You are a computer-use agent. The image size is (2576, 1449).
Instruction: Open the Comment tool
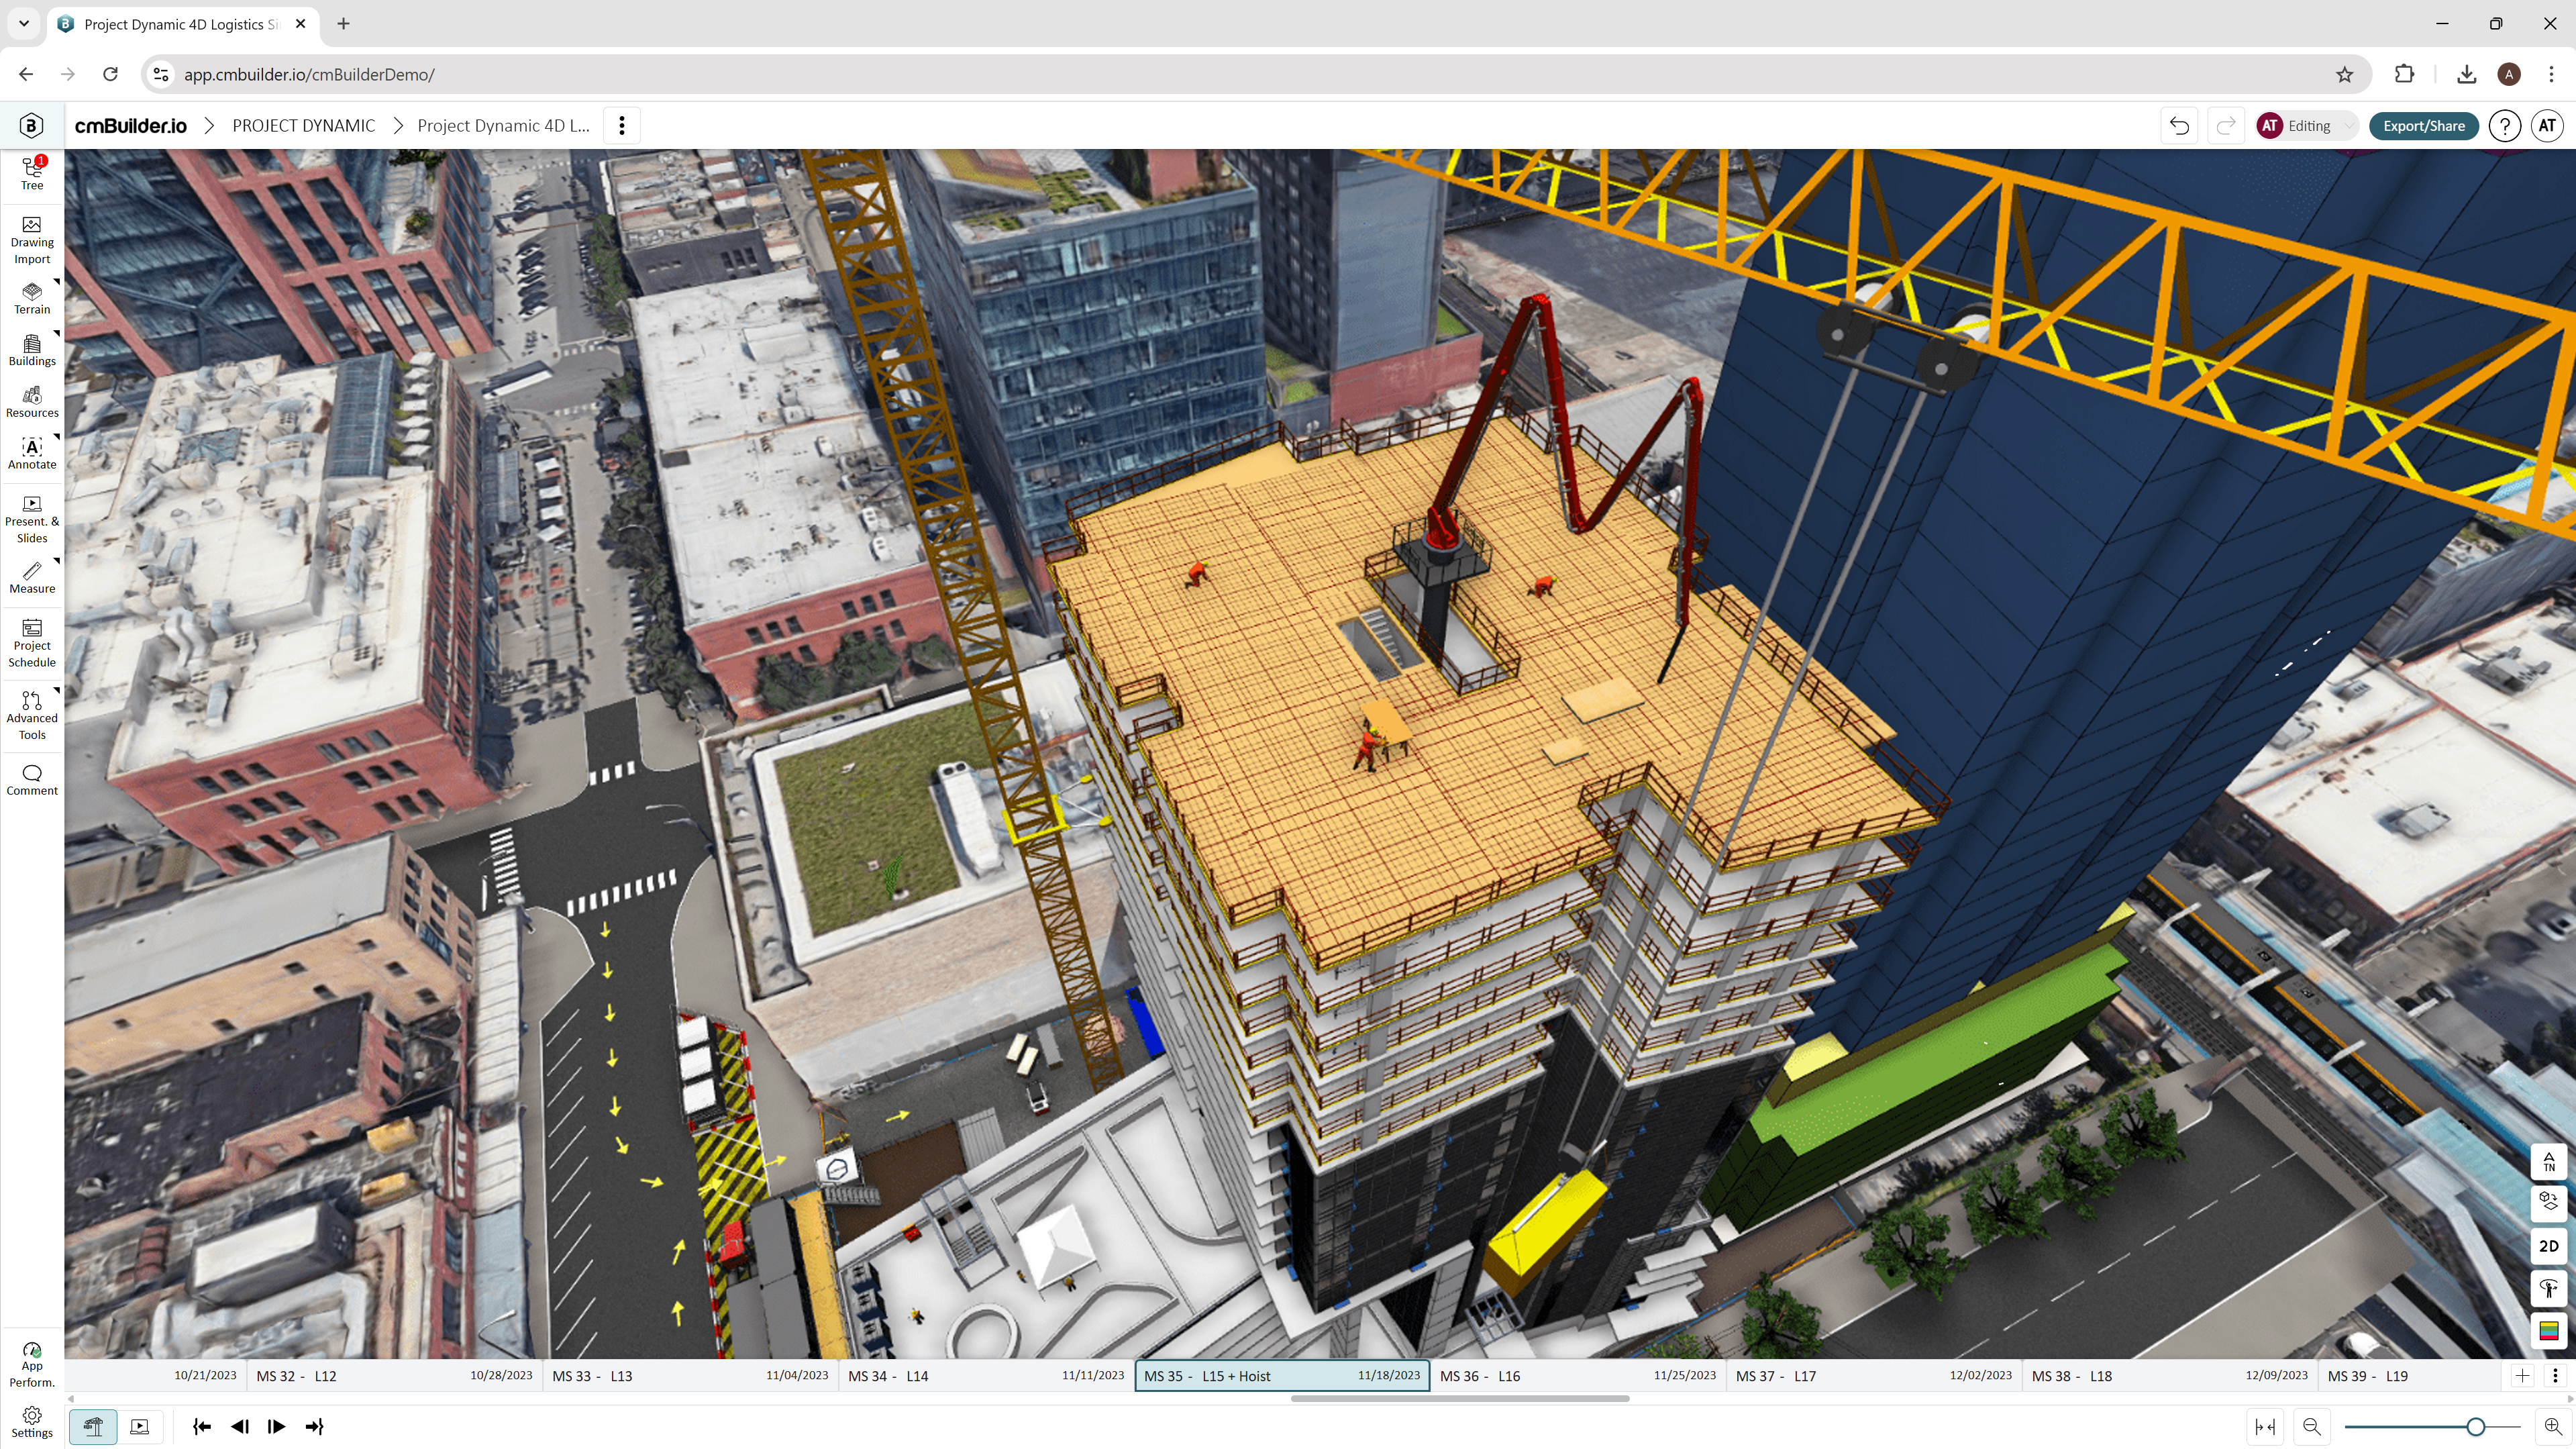32,779
